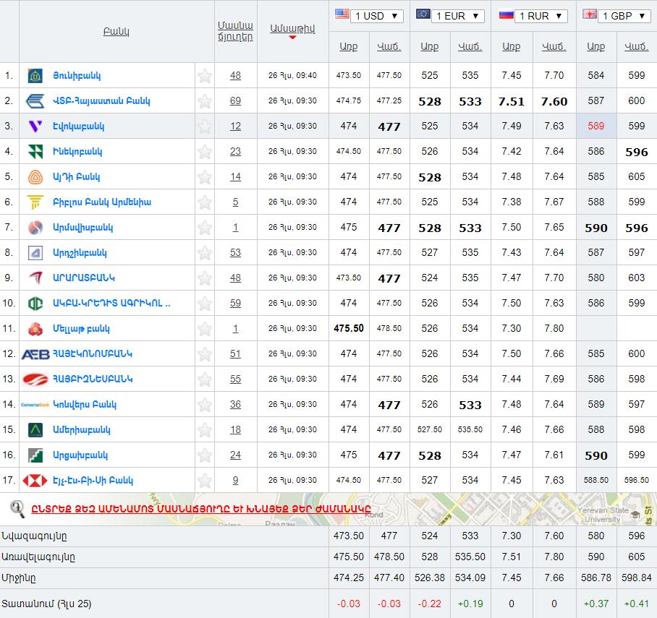Screen dimensions: 657x618
Task: Click the HSBC red hexagon logo
Action: (x=35, y=481)
